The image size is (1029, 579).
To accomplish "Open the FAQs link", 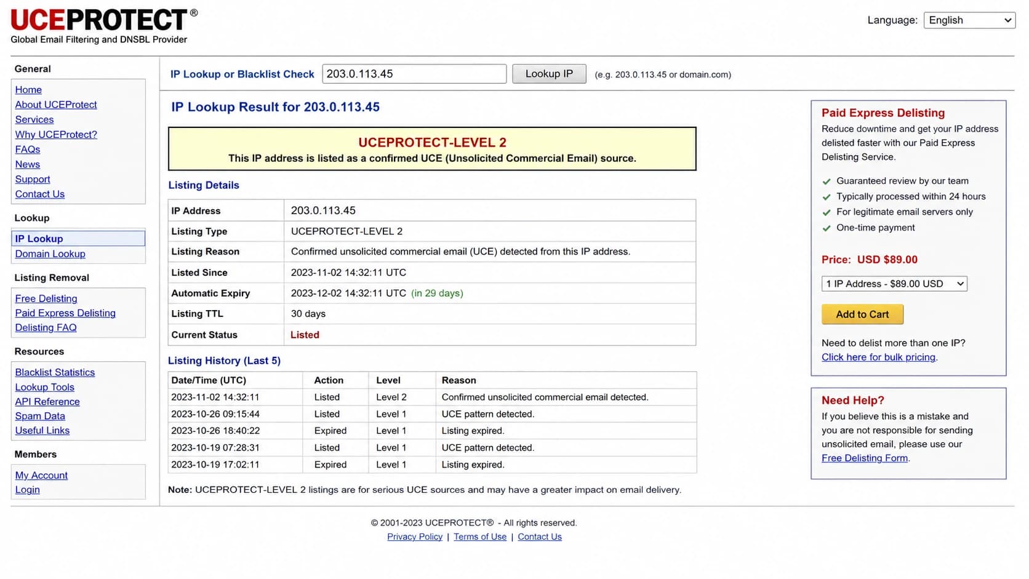I will click(x=28, y=150).
